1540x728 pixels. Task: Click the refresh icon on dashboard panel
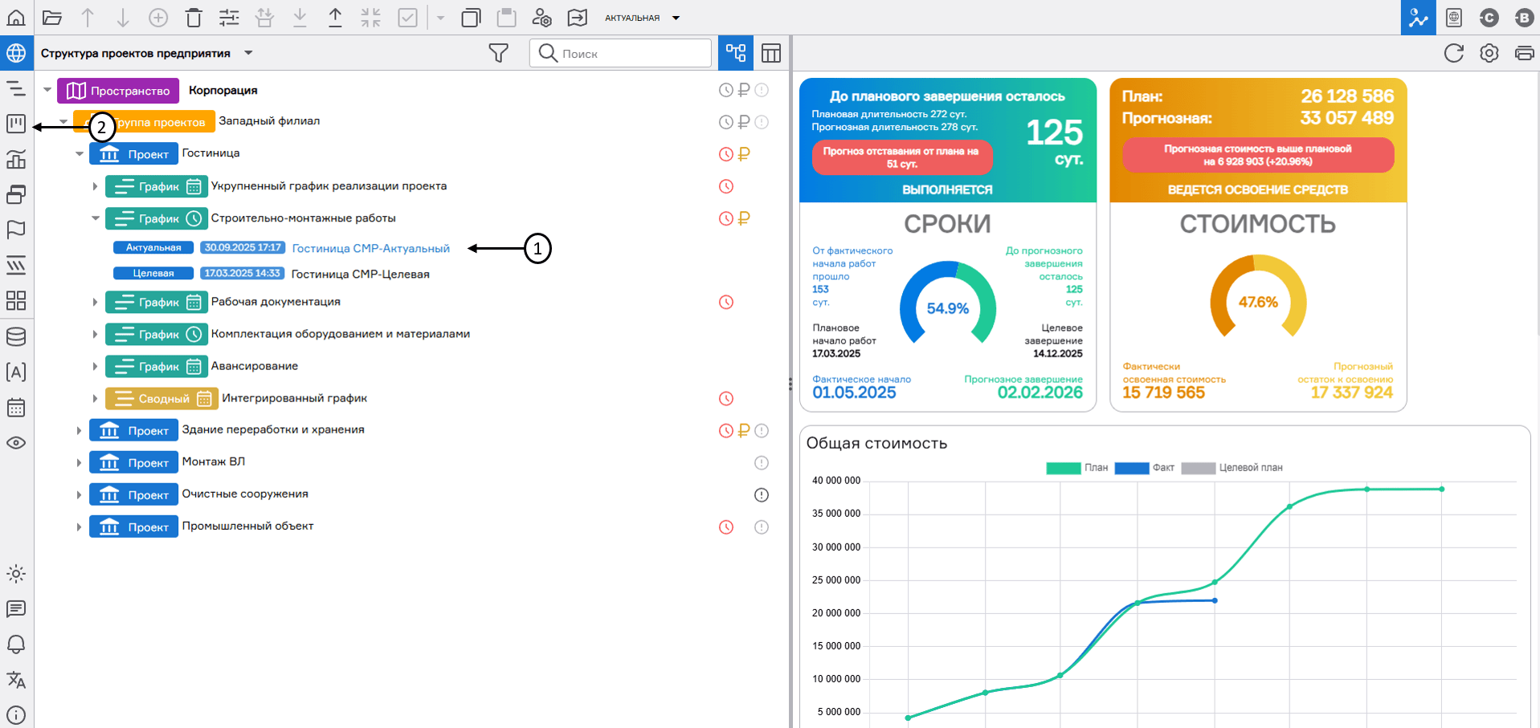click(1453, 53)
